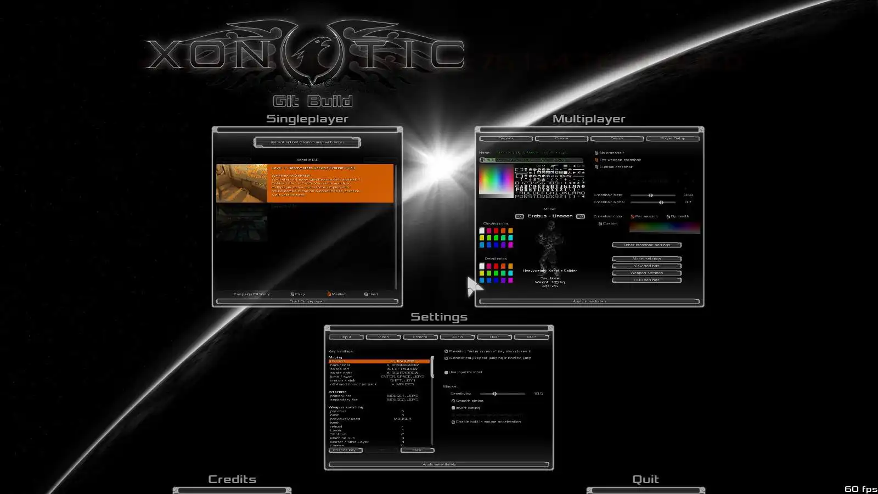This screenshot has width=878, height=494.
Task: Enable the Invert aiming checkbox
Action: pyautogui.click(x=453, y=408)
